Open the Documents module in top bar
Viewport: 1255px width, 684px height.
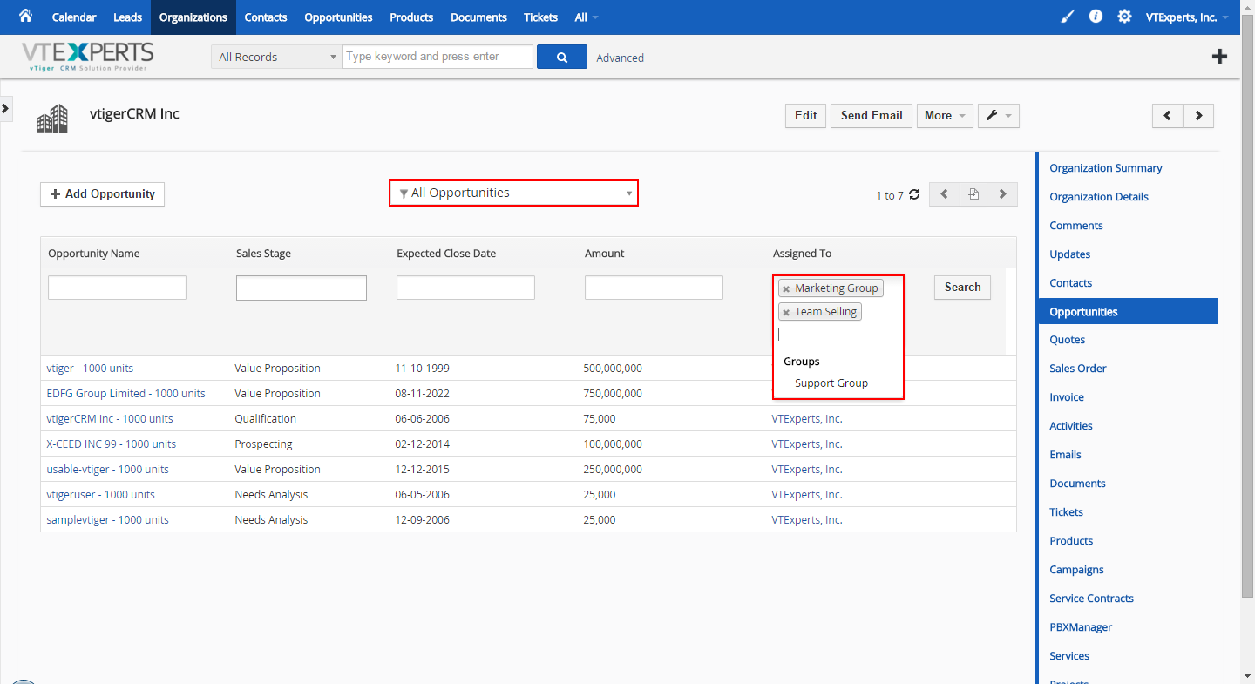coord(478,17)
